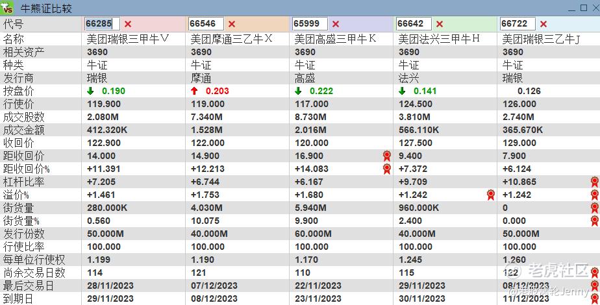
Task: Click expiry date 30/11/2023
Action: pos(422,299)
